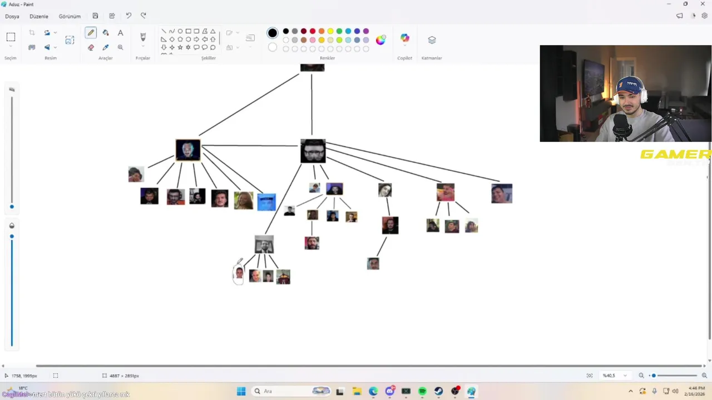712x400 pixels.
Task: Open the Layers (Katmanlar) panel
Action: pos(432,40)
